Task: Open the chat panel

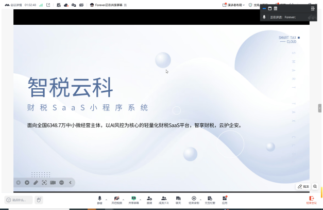Action: pyautogui.click(x=178, y=200)
